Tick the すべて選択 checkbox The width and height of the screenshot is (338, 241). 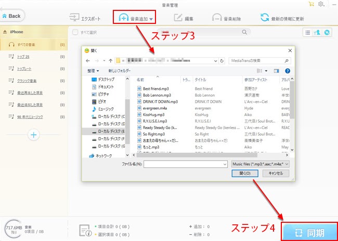(x=75, y=32)
